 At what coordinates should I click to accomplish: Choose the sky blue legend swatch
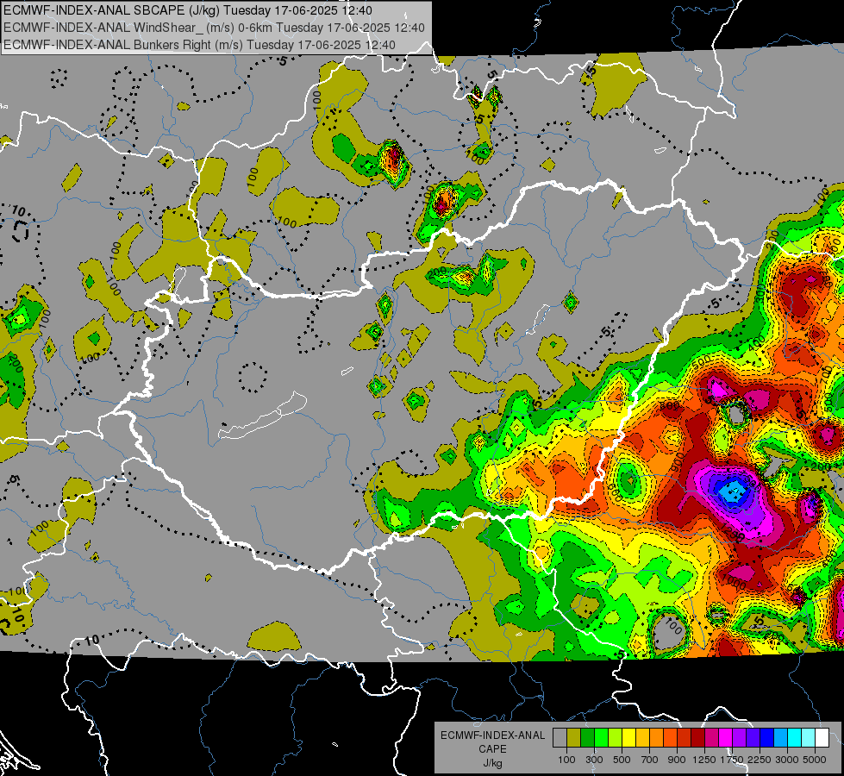click(x=780, y=738)
